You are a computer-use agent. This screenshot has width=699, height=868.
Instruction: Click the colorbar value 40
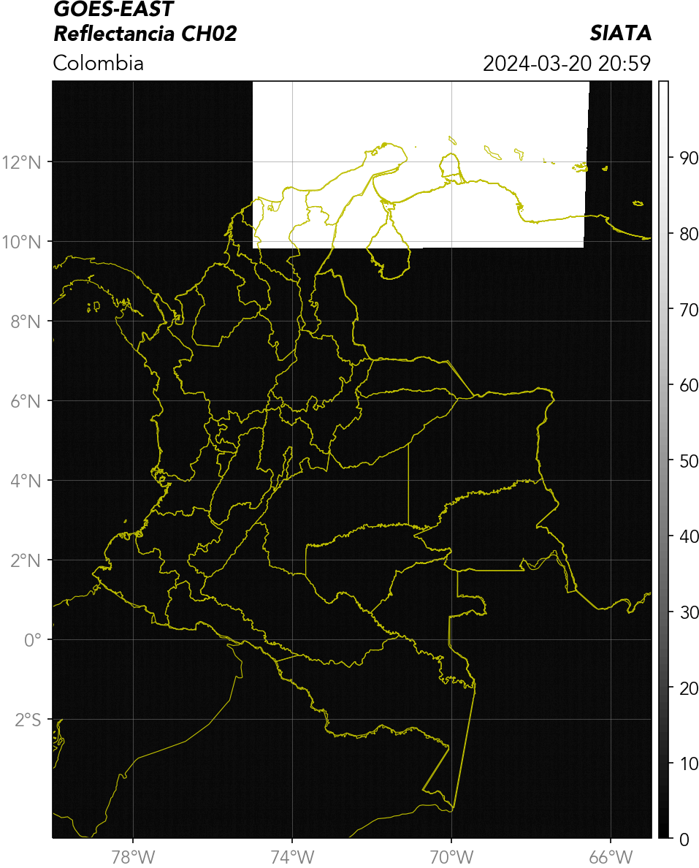pyautogui.click(x=689, y=536)
